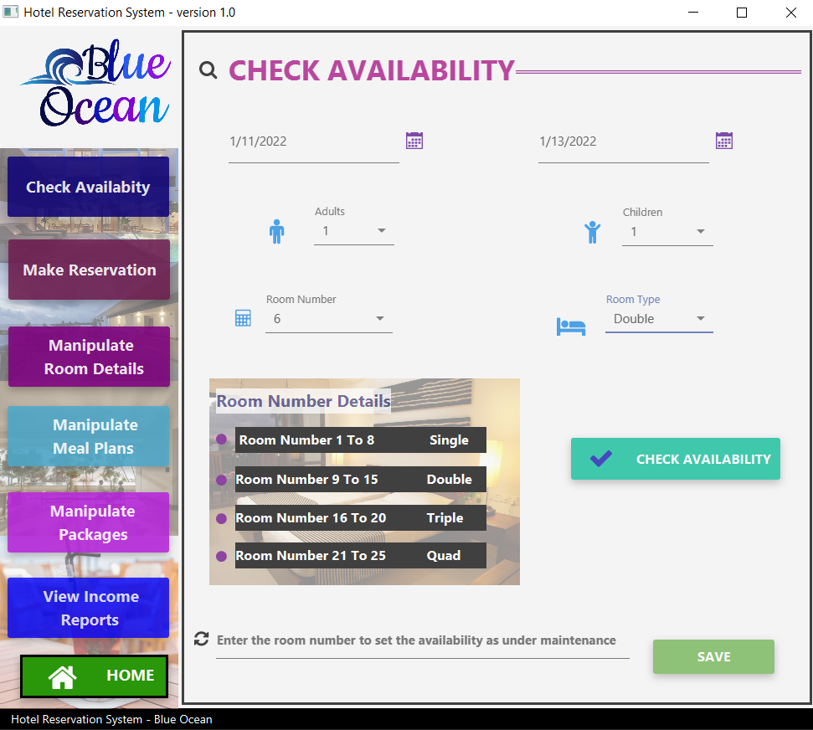Click the Blue Ocean logo
This screenshot has width=813, height=730.
[x=96, y=83]
